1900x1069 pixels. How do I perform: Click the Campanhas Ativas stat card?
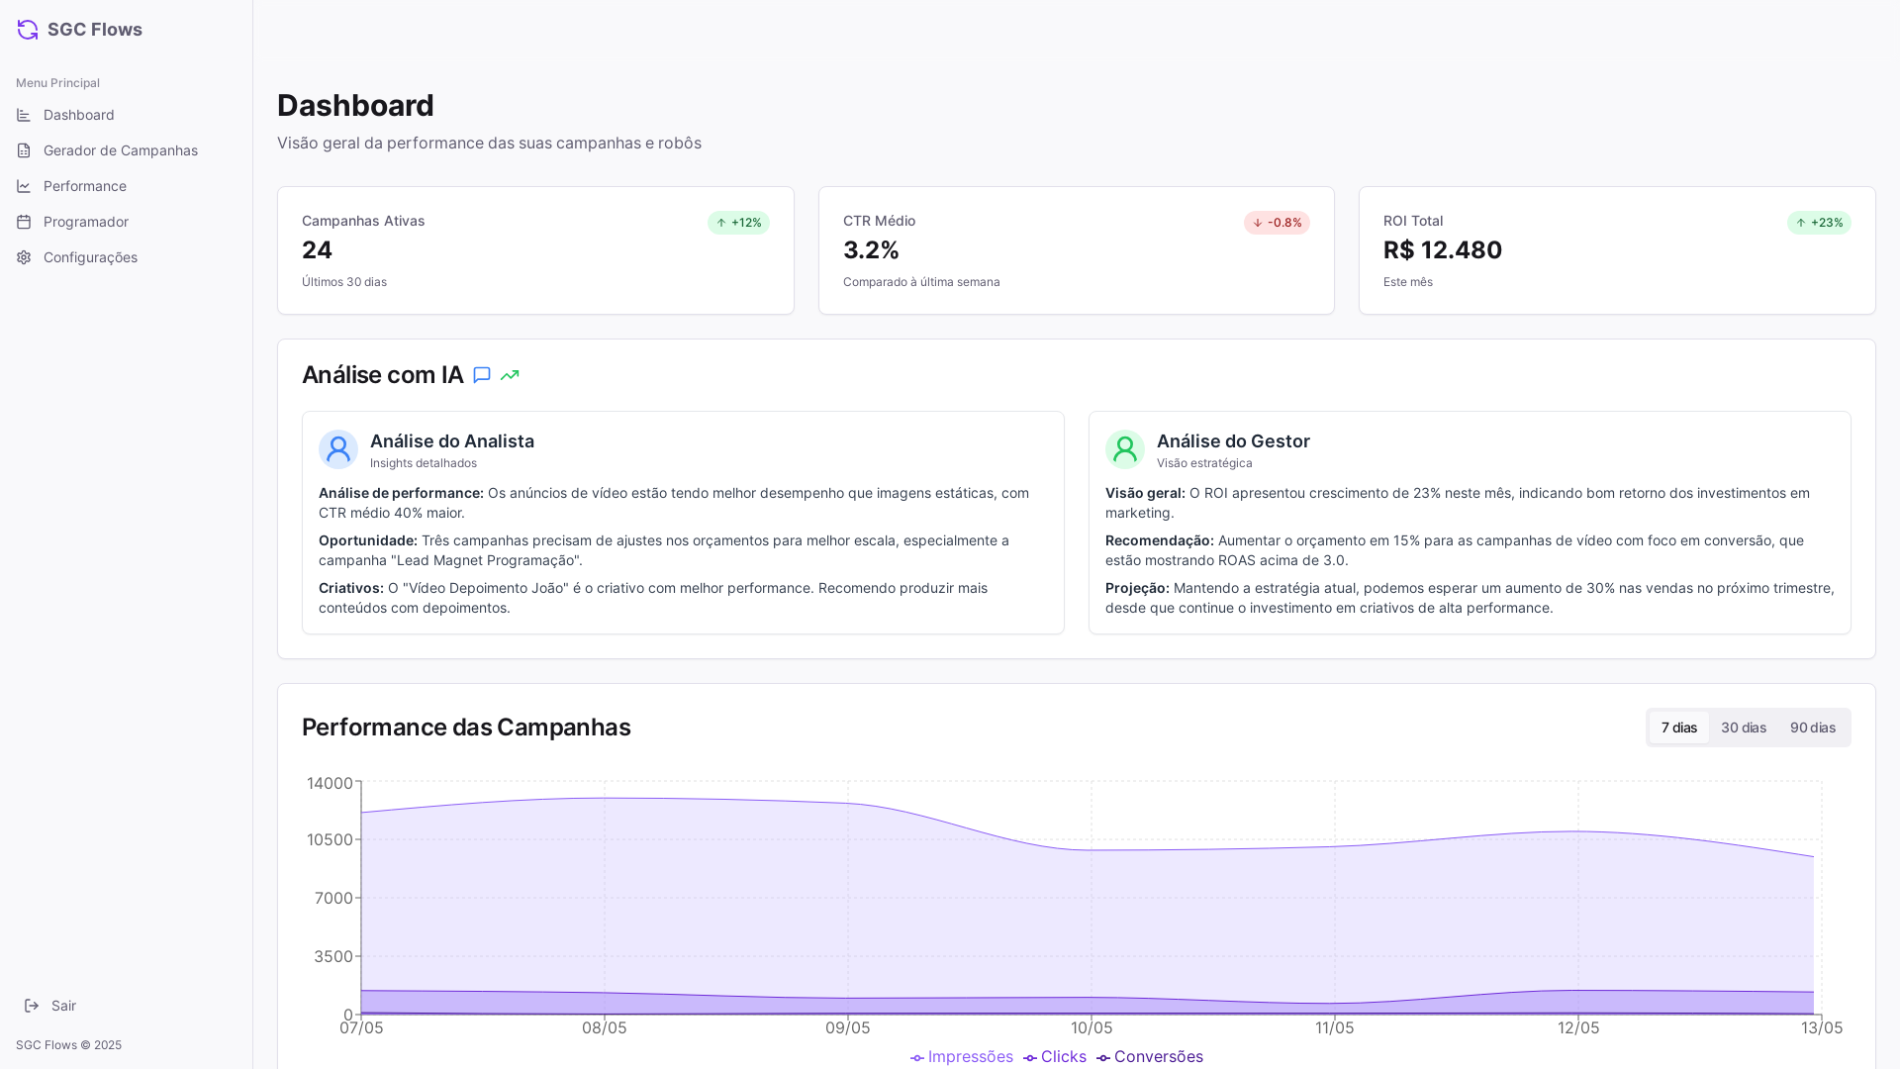(x=535, y=250)
